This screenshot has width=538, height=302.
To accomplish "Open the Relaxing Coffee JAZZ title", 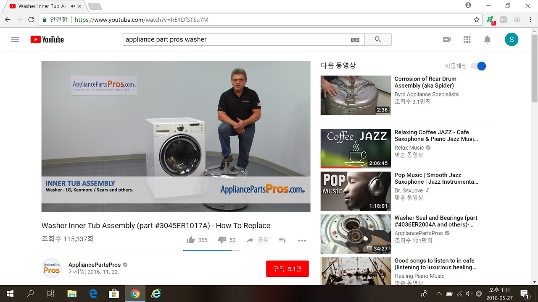I will coord(436,135).
